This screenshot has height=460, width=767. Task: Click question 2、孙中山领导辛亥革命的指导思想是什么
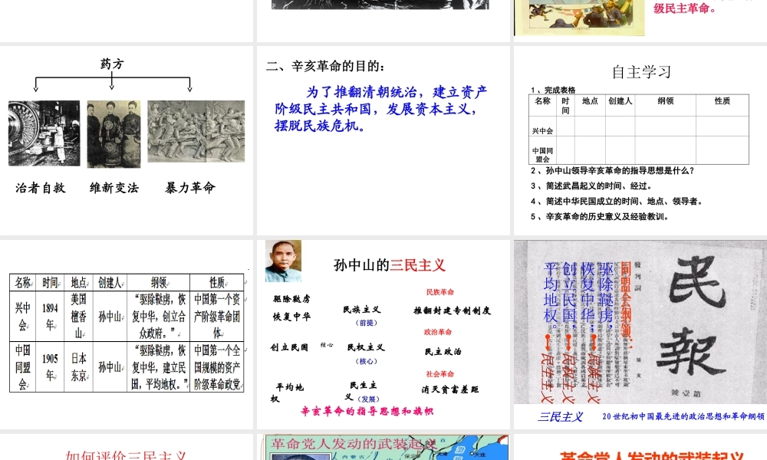pyautogui.click(x=612, y=171)
